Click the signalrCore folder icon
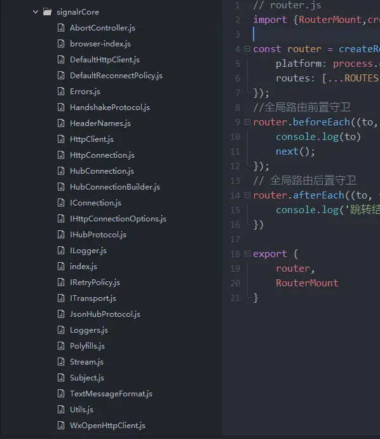 point(47,11)
